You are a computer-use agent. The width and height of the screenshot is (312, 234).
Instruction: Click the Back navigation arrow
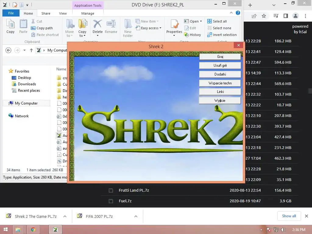8,50
